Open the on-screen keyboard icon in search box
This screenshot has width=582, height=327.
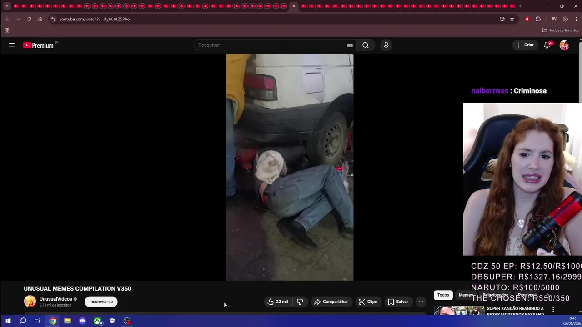[350, 45]
